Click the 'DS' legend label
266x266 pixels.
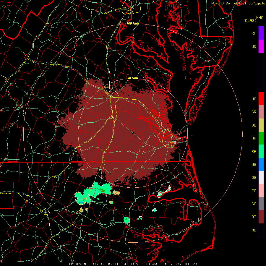pyautogui.click(x=254, y=178)
